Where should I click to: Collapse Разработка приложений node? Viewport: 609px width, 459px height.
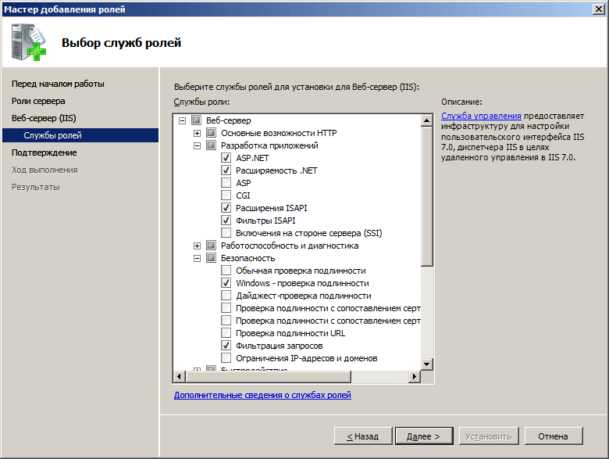click(198, 146)
